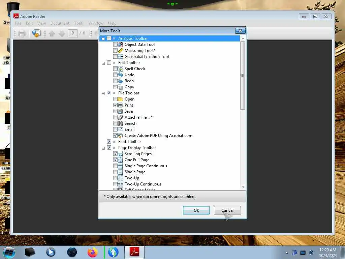Click the Create PDF toolbar globe icon
The width and height of the screenshot is (345, 259).
(x=36, y=33)
